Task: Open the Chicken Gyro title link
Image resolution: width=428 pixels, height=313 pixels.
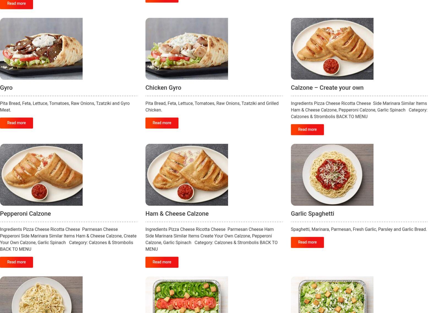Action: coord(163,88)
